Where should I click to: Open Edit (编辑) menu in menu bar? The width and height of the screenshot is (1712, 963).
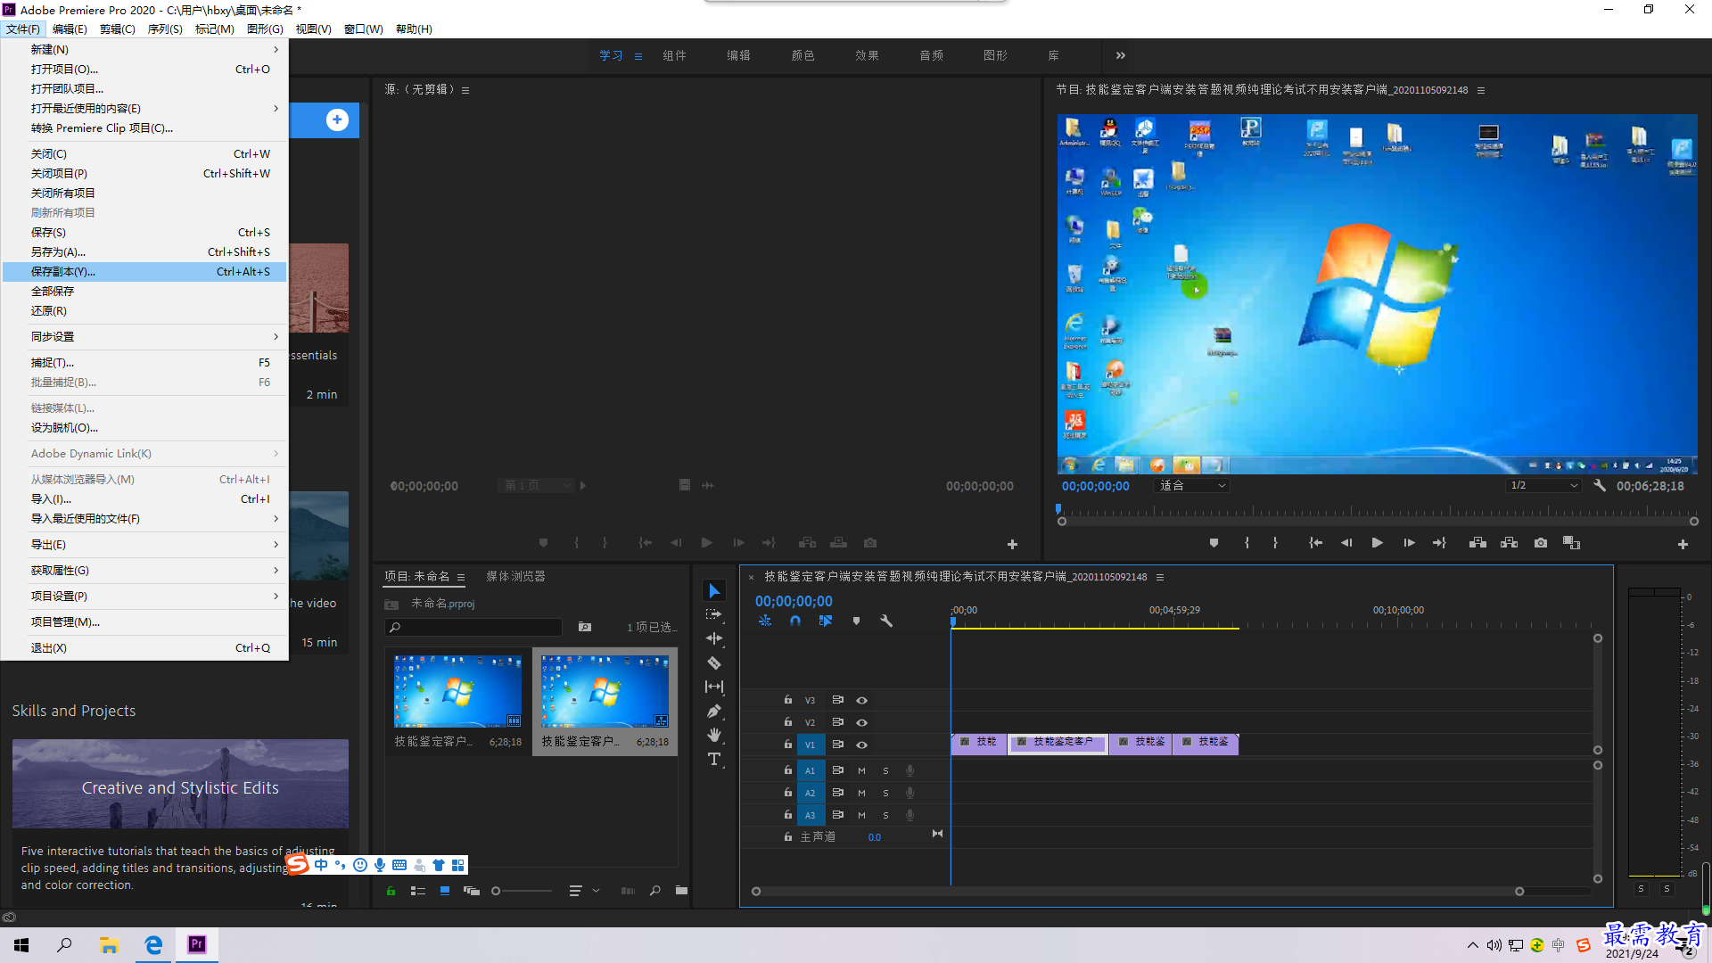coord(70,29)
